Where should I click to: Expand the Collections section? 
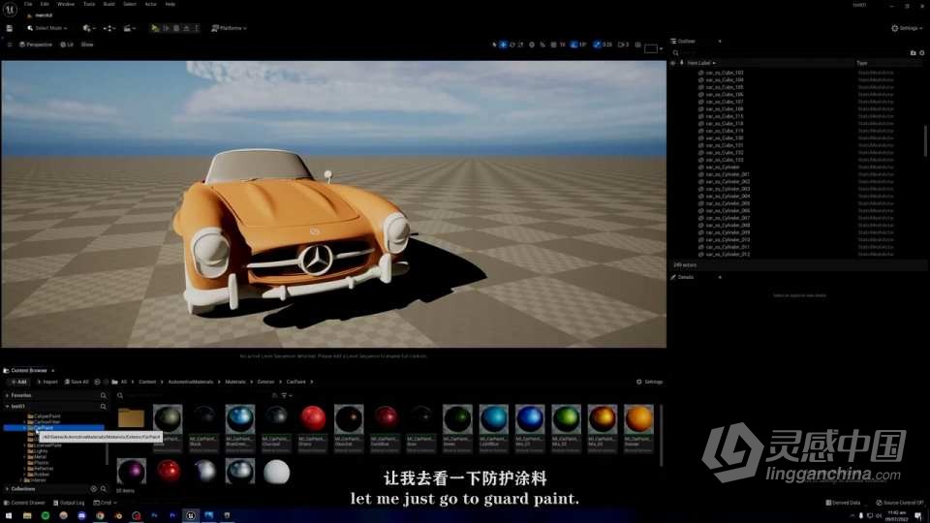7,489
